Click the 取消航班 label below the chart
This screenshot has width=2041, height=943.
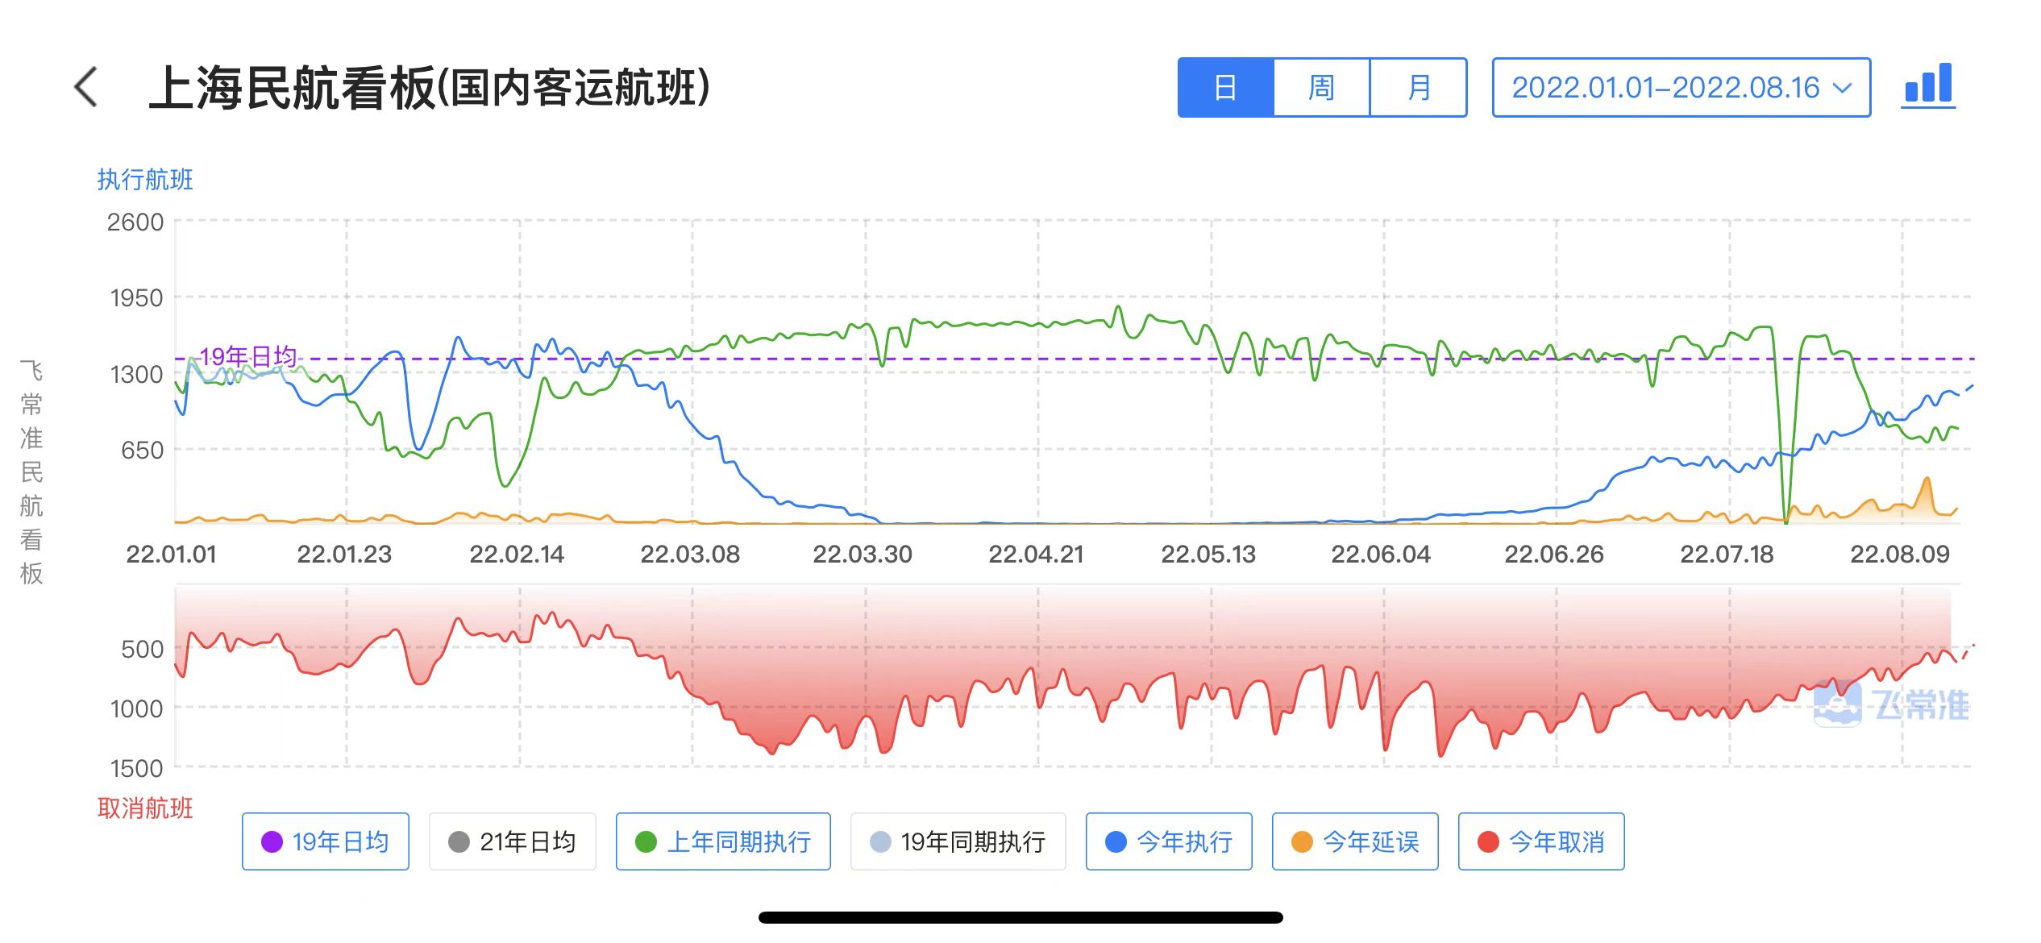click(145, 808)
